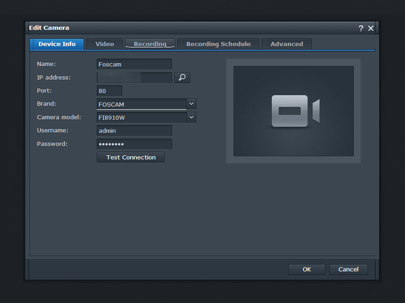
Task: Edit the Port field showing 80
Action: [110, 91]
